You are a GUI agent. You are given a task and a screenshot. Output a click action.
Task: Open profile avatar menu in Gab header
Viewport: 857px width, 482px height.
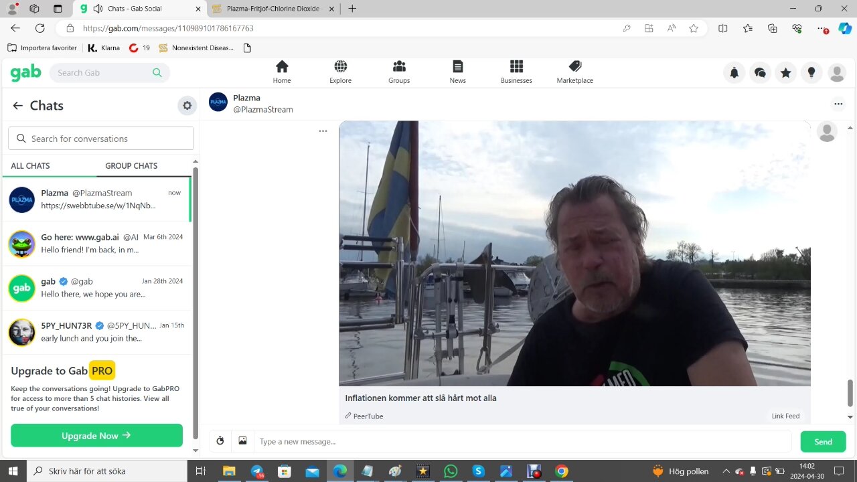(x=837, y=73)
